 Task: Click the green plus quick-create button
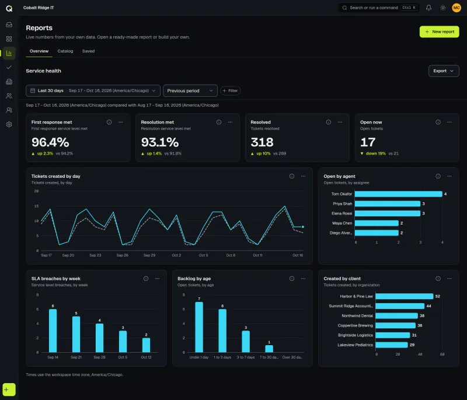(9, 390)
